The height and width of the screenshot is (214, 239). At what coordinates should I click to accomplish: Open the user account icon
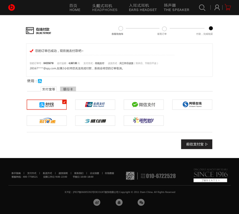pos(217,7)
